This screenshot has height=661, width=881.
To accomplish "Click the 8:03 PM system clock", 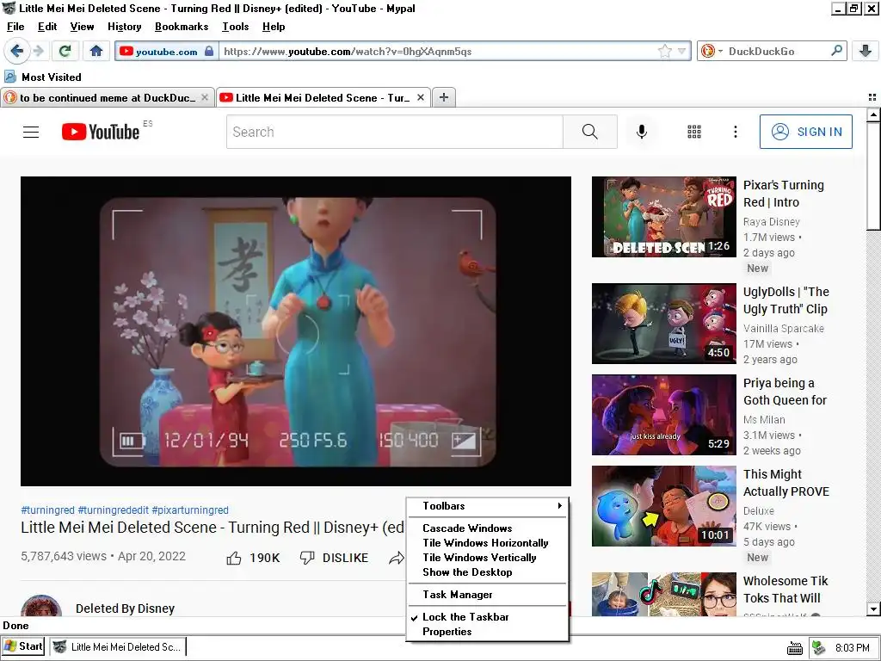I will (x=853, y=647).
